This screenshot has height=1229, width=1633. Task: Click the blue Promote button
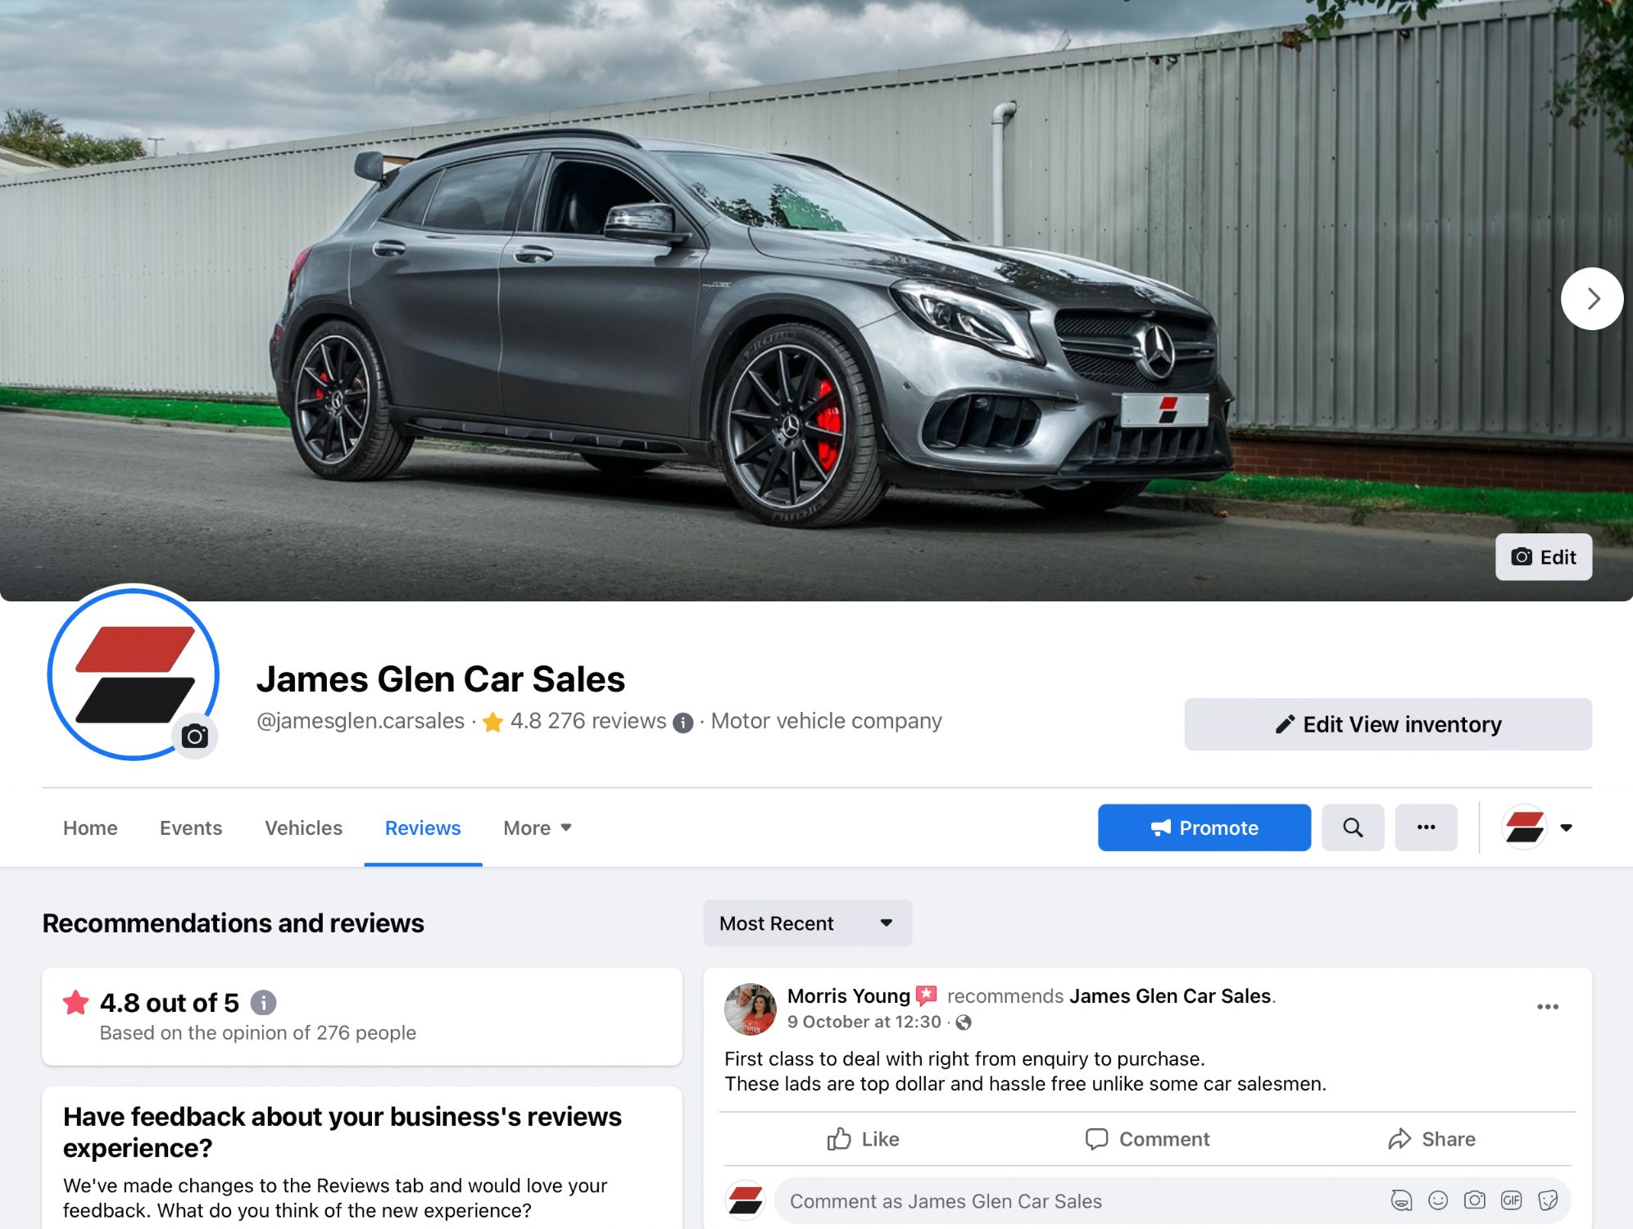(1204, 828)
